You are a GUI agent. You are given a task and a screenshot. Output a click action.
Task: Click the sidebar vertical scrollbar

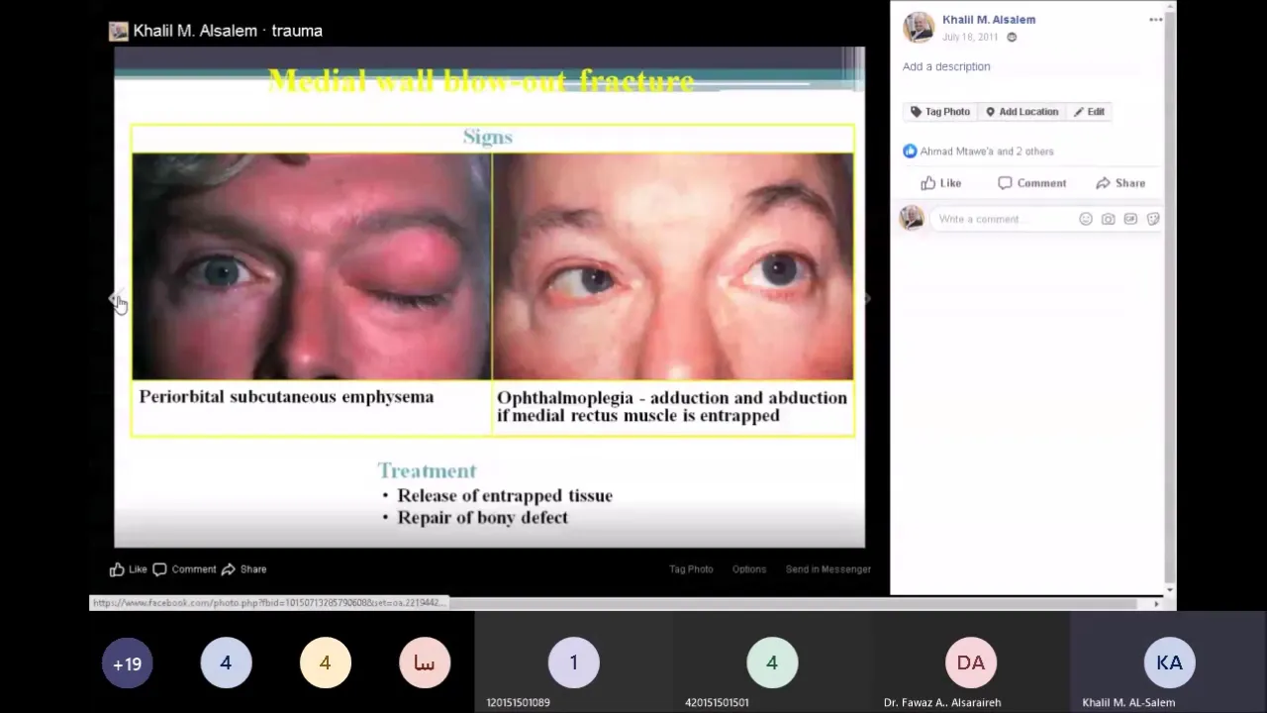[1170, 297]
